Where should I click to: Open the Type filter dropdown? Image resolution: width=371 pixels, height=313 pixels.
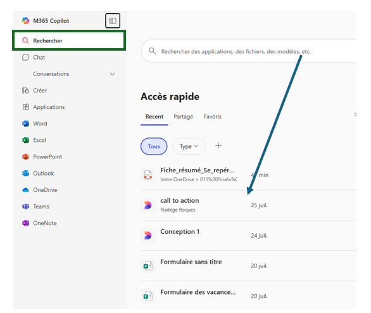coord(189,146)
